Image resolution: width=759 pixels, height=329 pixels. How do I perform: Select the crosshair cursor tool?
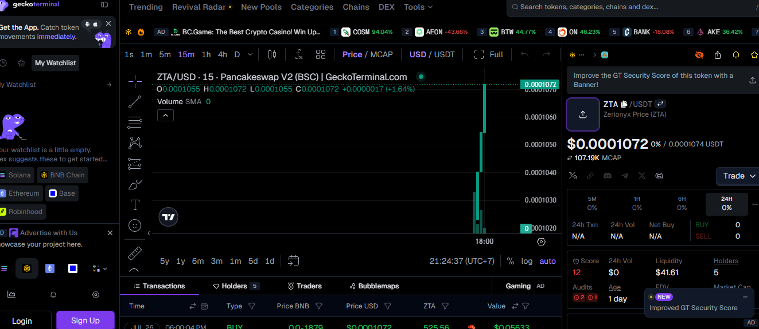135,81
